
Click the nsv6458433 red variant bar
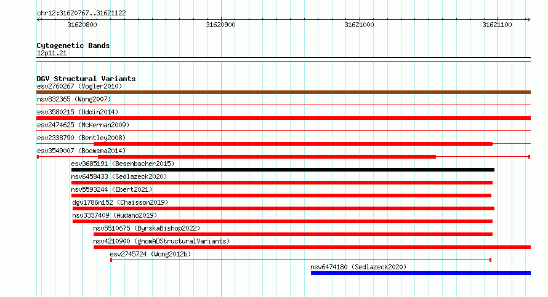click(x=282, y=183)
